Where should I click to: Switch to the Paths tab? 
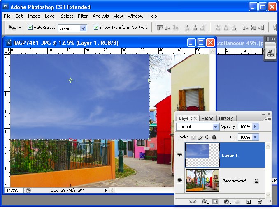[x=207, y=118]
